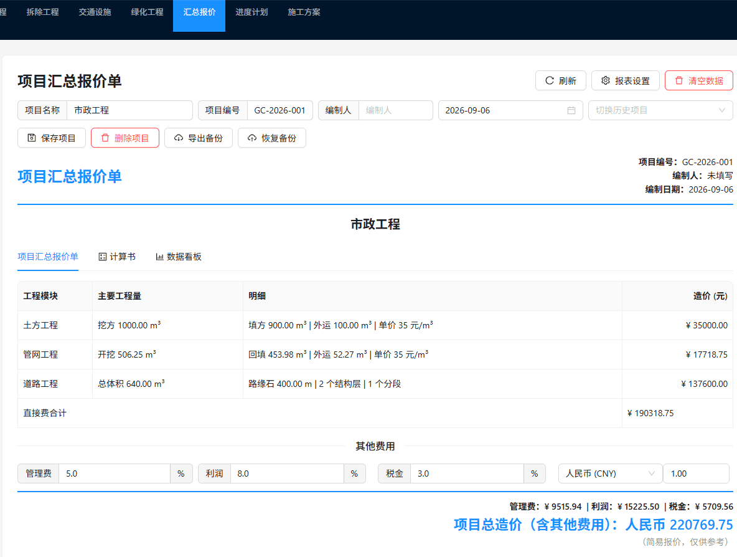The height and width of the screenshot is (557, 737).
Task: Click the cloud upload icon in 恢复备份
Action: pyautogui.click(x=252, y=138)
